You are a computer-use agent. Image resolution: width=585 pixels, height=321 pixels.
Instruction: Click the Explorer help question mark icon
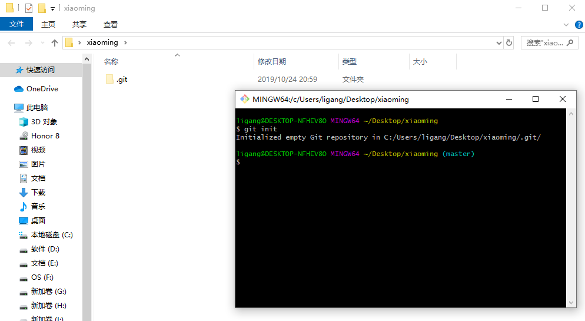[x=579, y=25]
